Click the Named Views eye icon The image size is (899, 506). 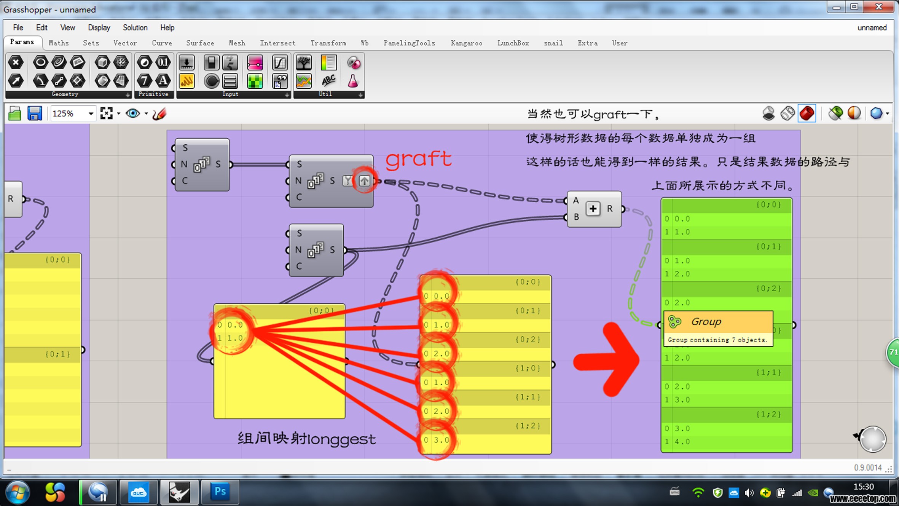(133, 113)
